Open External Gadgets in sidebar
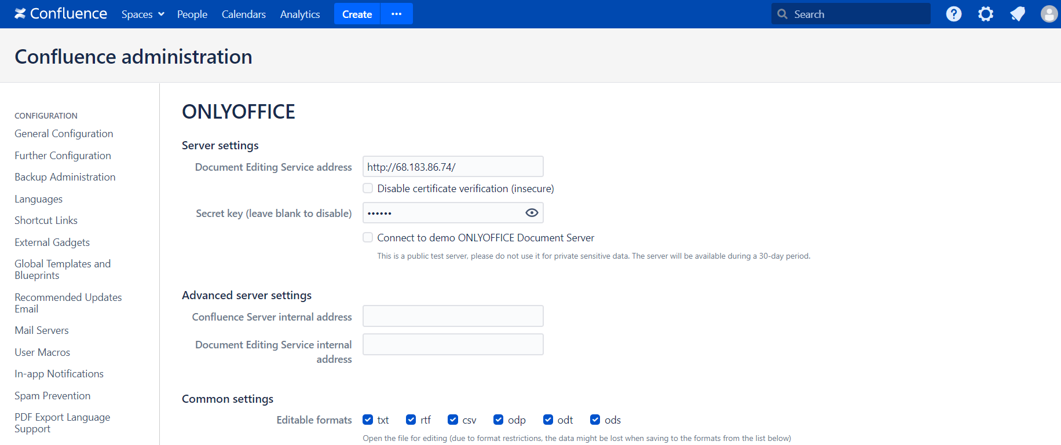This screenshot has width=1061, height=445. click(x=52, y=242)
